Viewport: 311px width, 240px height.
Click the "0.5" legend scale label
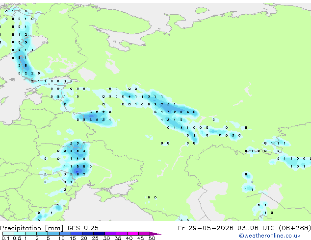pos(17,238)
